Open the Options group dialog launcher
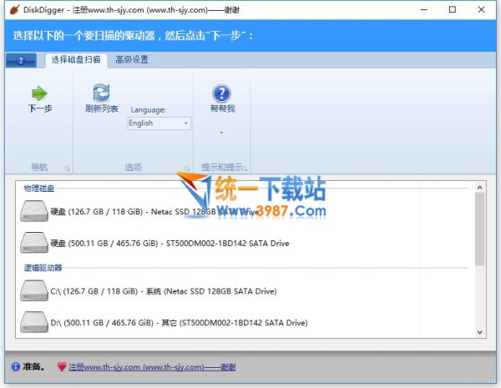The width and height of the screenshot is (501, 388). click(187, 169)
